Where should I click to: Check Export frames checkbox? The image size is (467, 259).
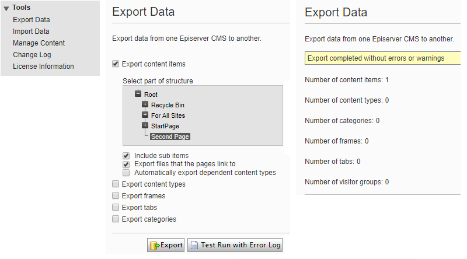coord(116,195)
